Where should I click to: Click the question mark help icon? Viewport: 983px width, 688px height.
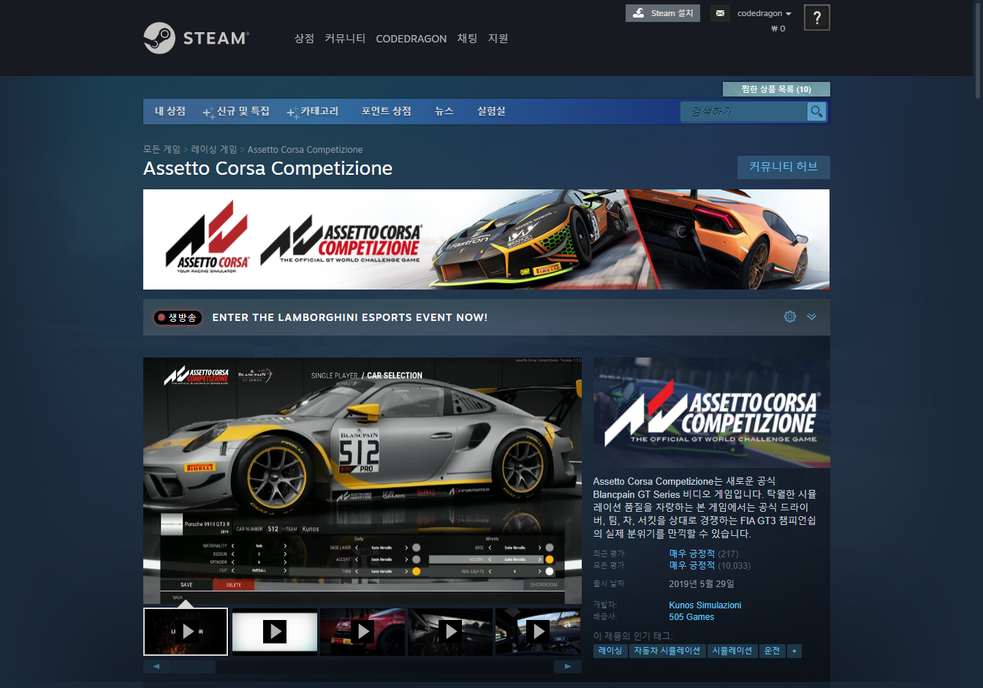click(816, 18)
